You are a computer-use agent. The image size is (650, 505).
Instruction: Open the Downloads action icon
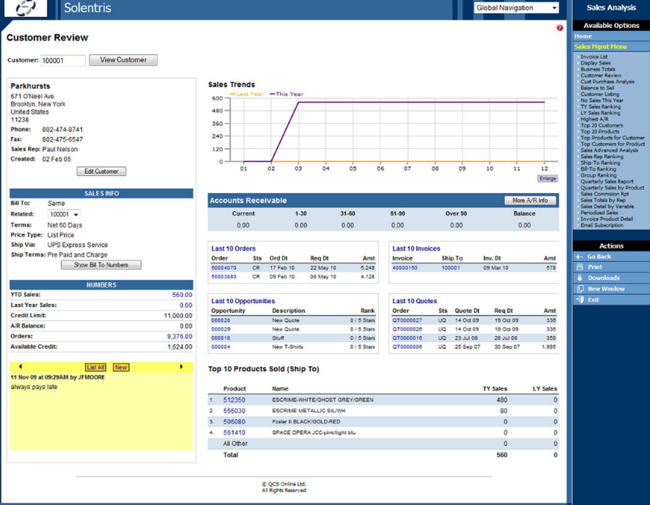(x=579, y=278)
